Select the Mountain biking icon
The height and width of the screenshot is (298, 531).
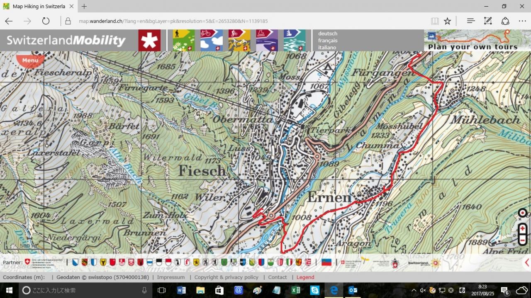click(x=239, y=40)
